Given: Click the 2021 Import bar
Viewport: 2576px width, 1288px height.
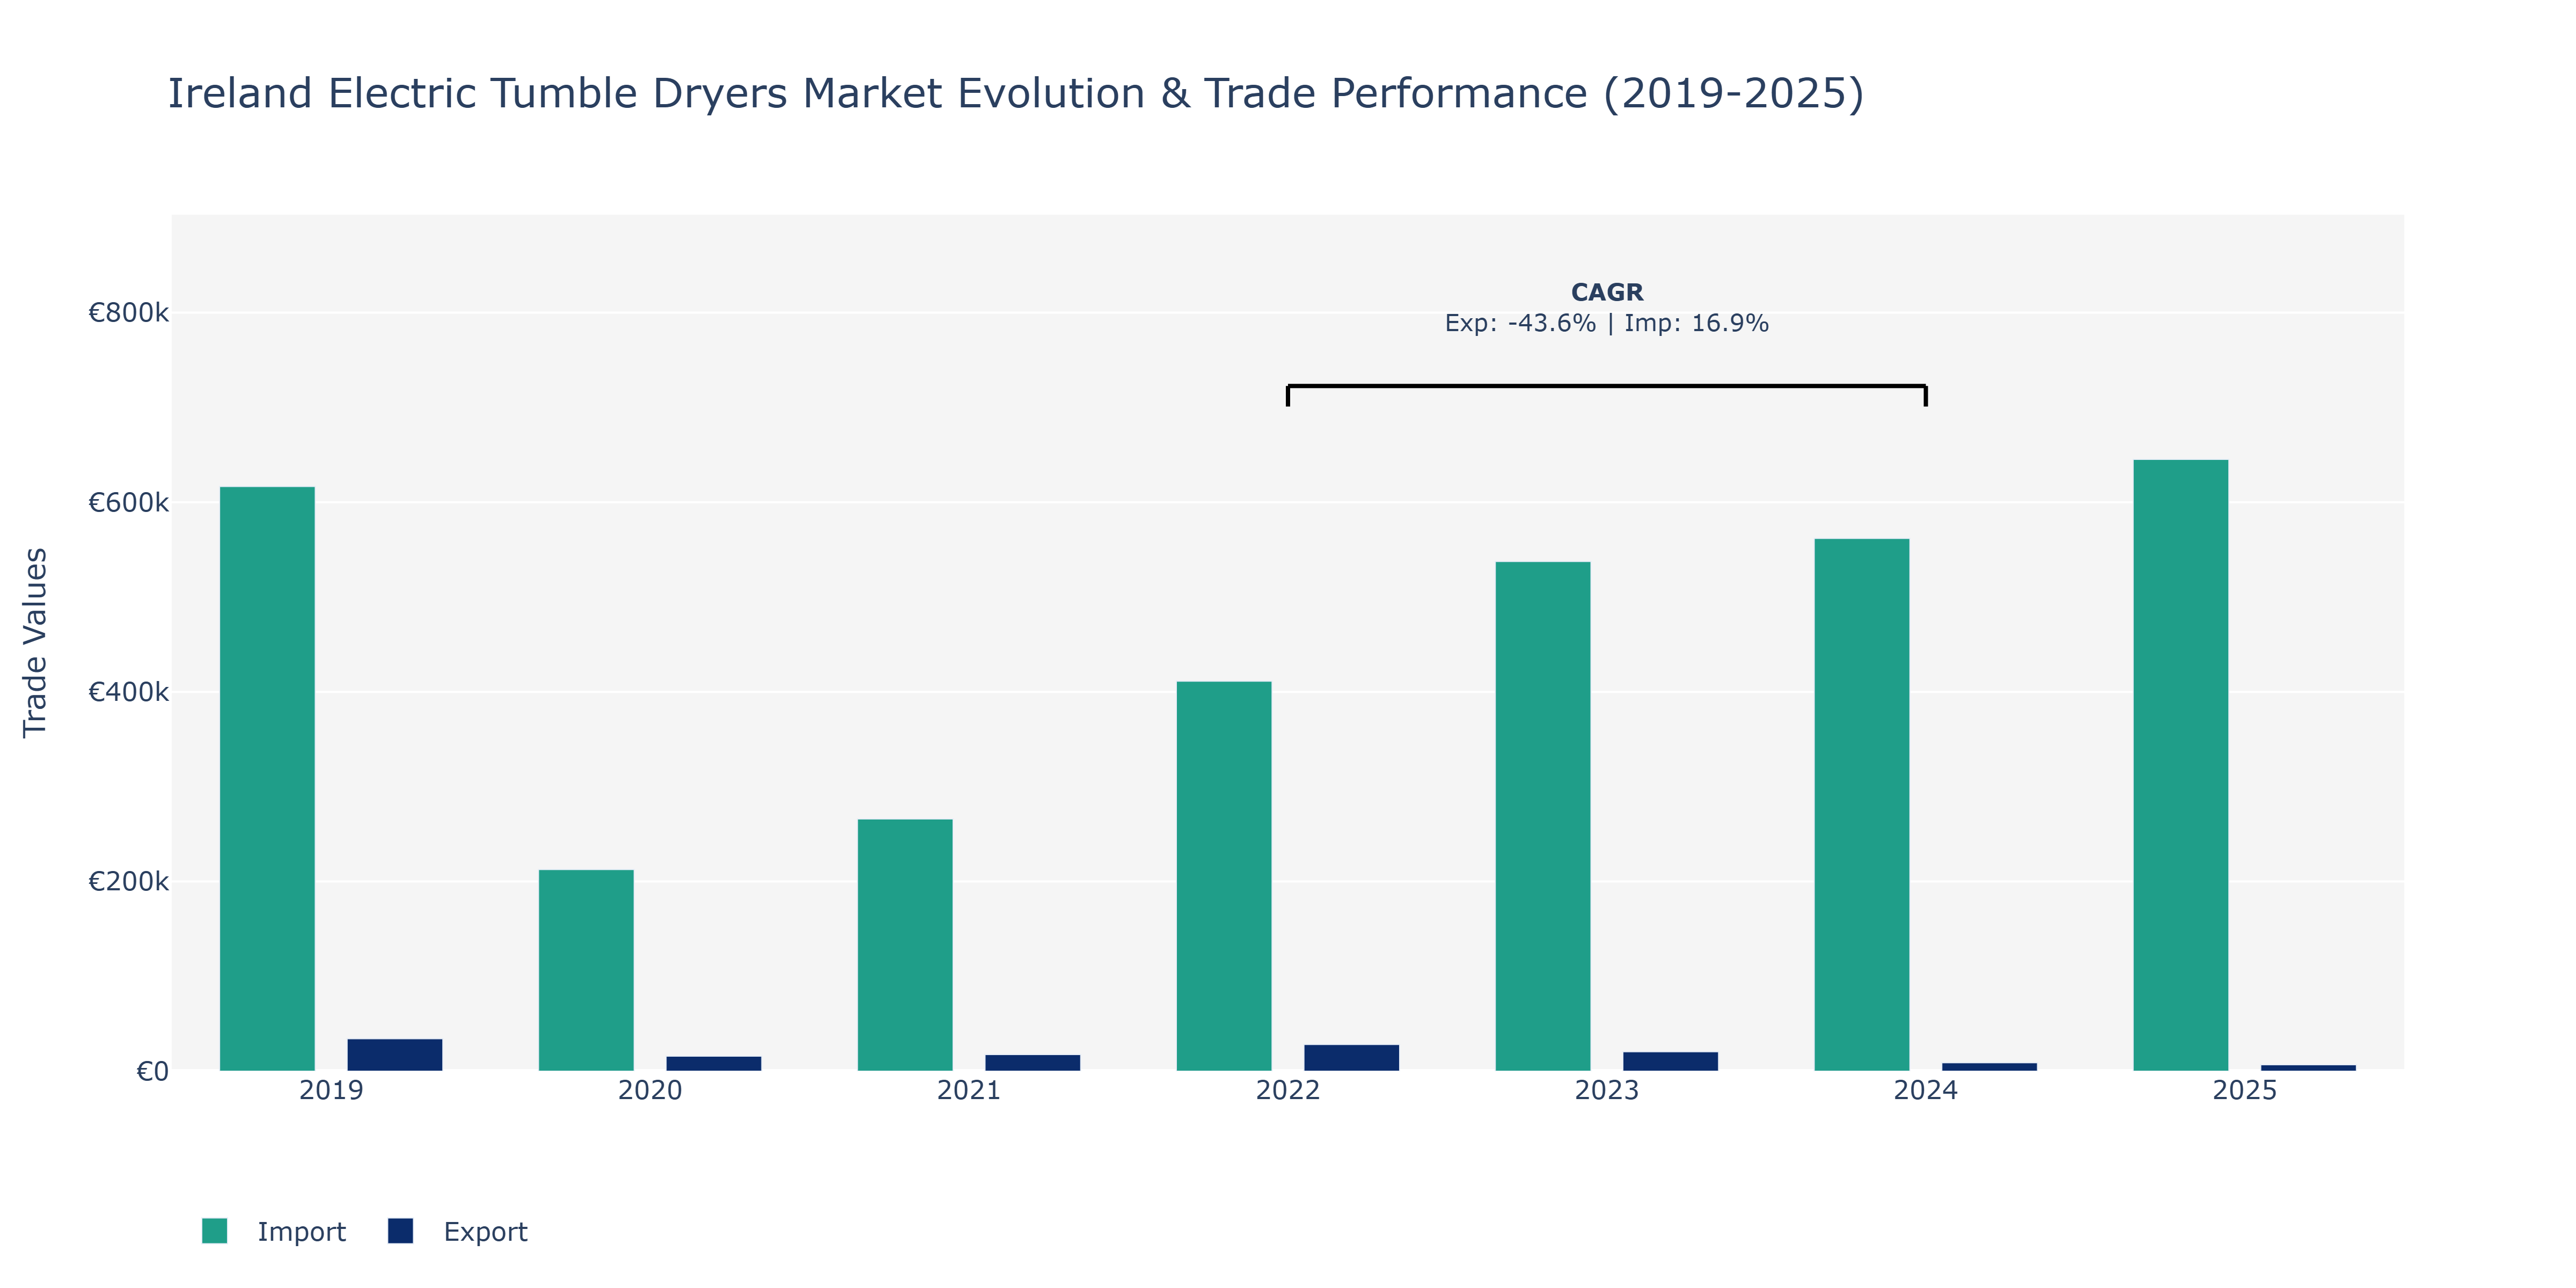Looking at the screenshot, I should tap(905, 945).
